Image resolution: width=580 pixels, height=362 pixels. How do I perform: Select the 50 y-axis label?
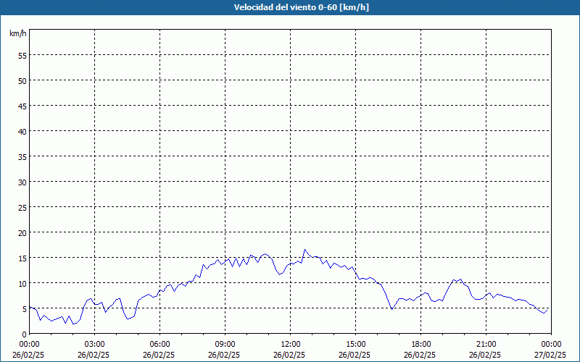[x=22, y=81]
